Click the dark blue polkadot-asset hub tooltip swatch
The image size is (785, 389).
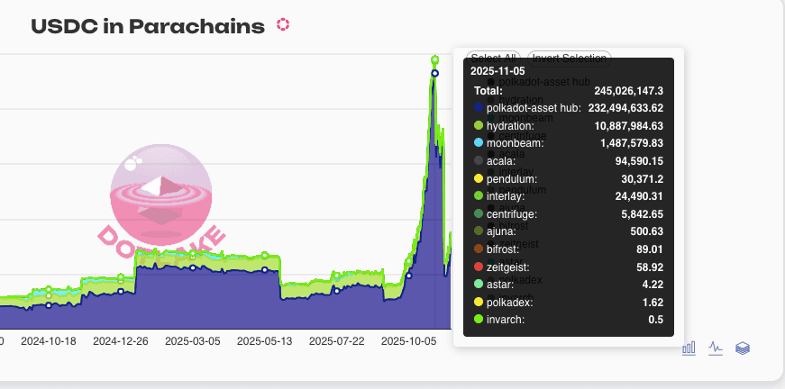(478, 108)
